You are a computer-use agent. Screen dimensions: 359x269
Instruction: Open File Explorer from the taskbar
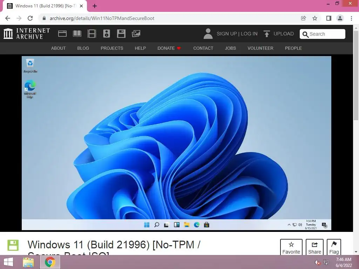click(x=28, y=262)
